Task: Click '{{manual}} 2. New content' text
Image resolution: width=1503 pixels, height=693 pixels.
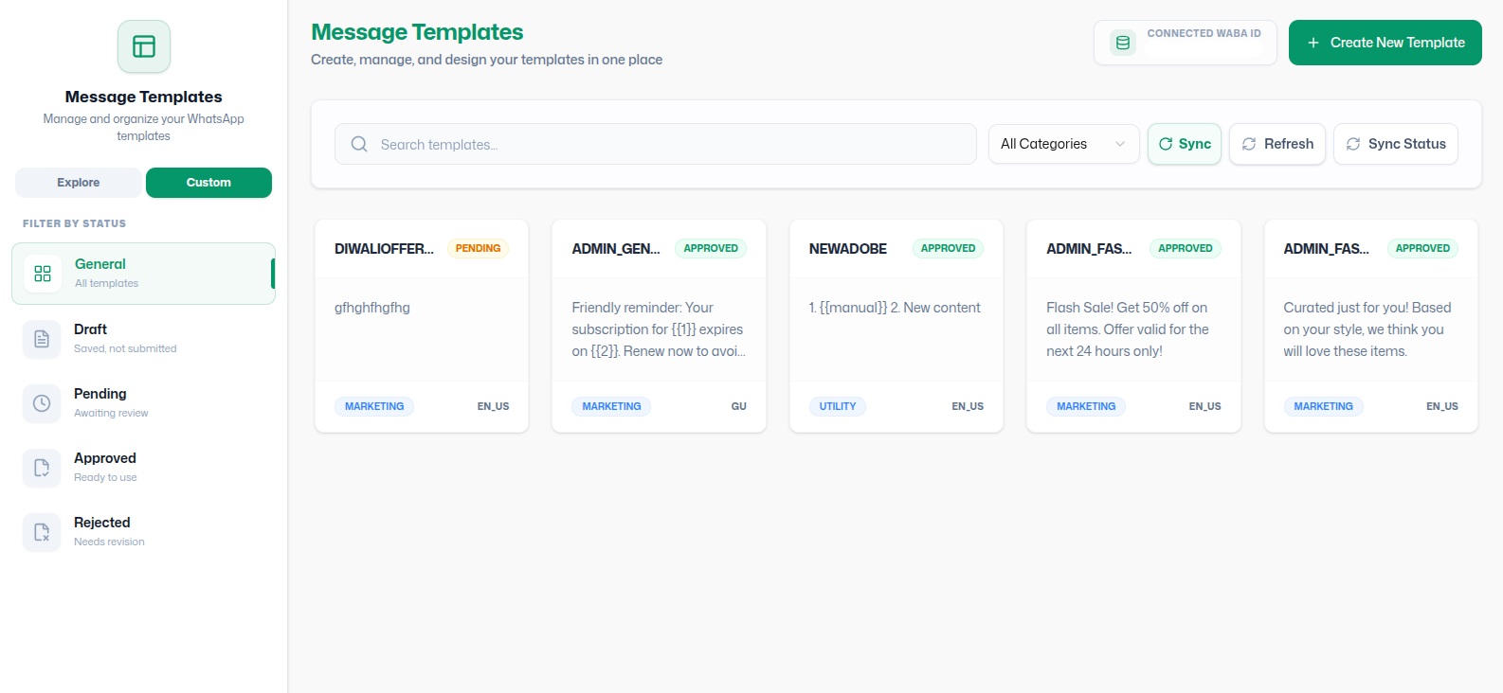Action: click(895, 308)
